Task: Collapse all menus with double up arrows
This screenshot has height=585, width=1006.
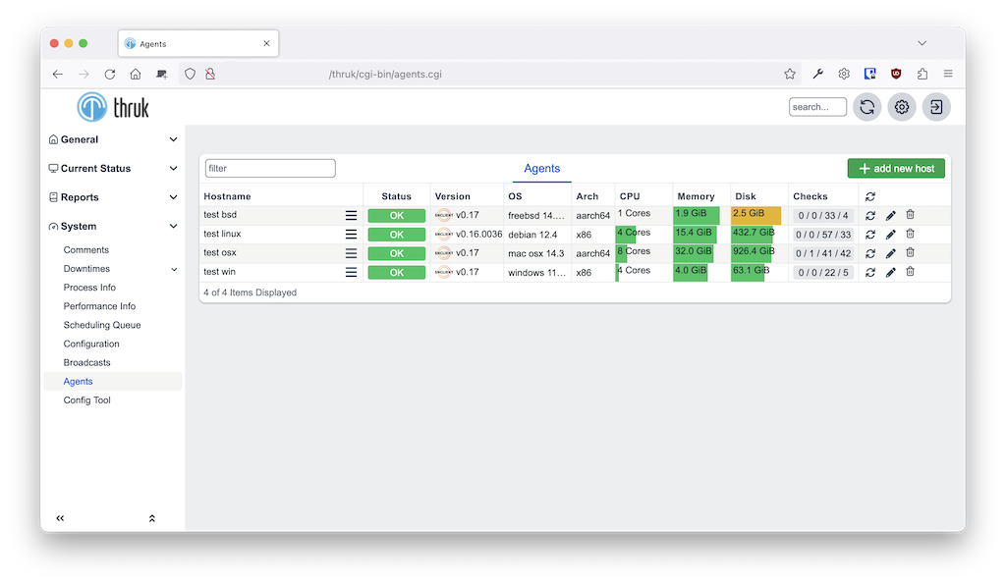Action: [x=152, y=518]
